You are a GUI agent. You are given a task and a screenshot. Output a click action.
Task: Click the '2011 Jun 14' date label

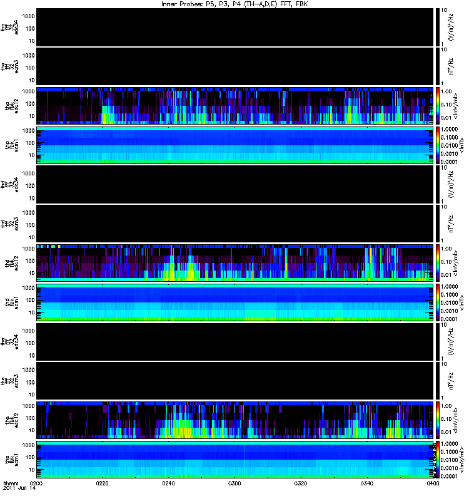[x=19, y=488]
